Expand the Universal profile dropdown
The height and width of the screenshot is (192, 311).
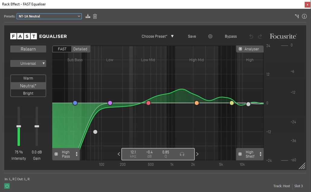click(28, 64)
